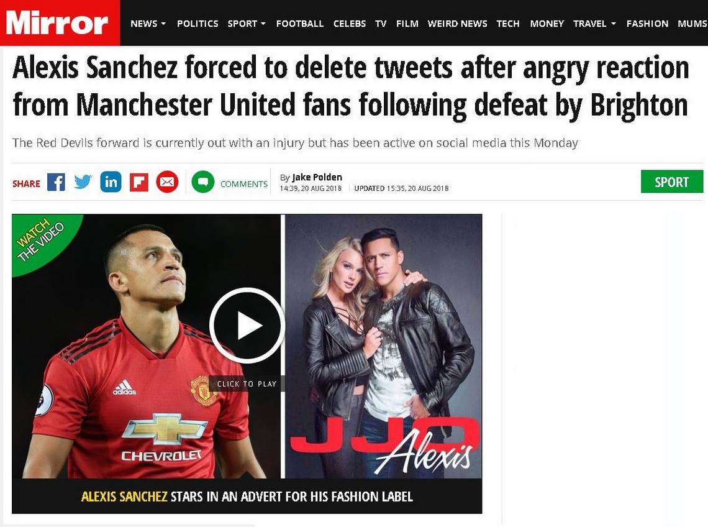The height and width of the screenshot is (527, 708).
Task: Open the green comments bubble icon
Action: coord(202,181)
